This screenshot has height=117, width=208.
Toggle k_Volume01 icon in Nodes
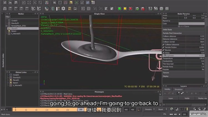(x=9, y=34)
